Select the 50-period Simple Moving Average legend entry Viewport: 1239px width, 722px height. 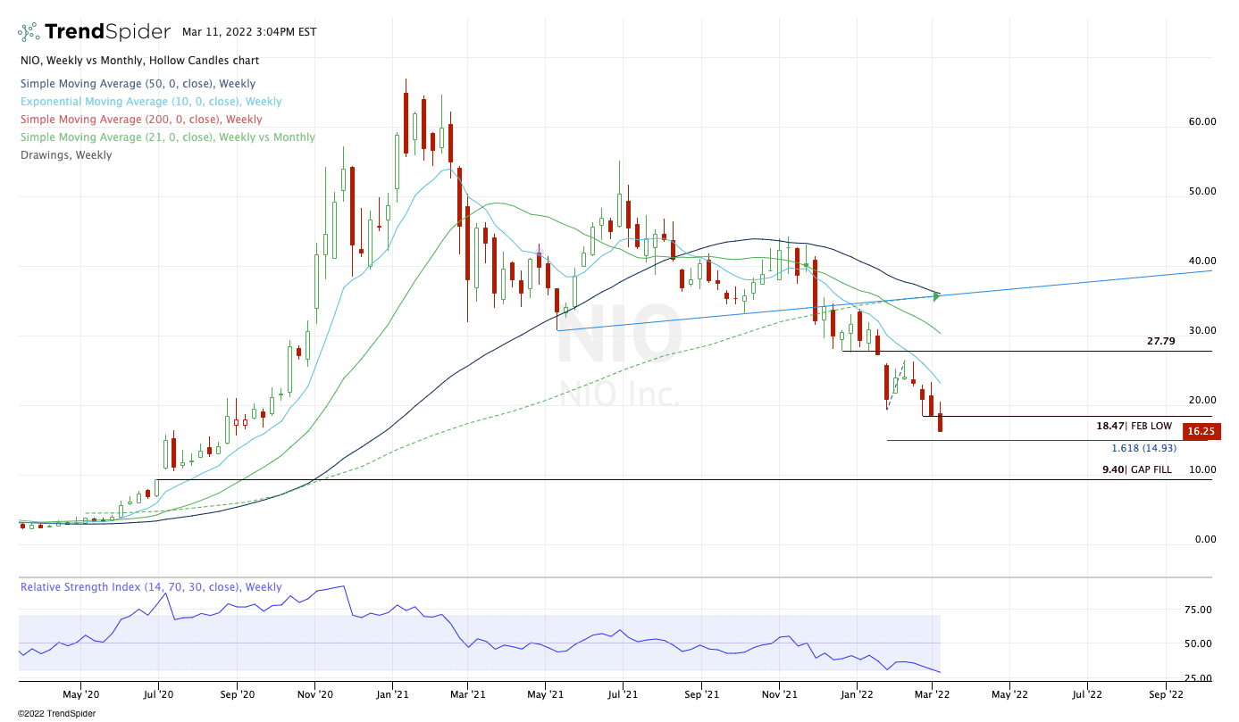[138, 84]
